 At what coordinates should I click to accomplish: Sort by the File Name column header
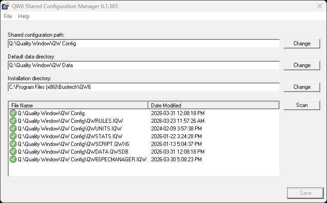(x=78, y=105)
